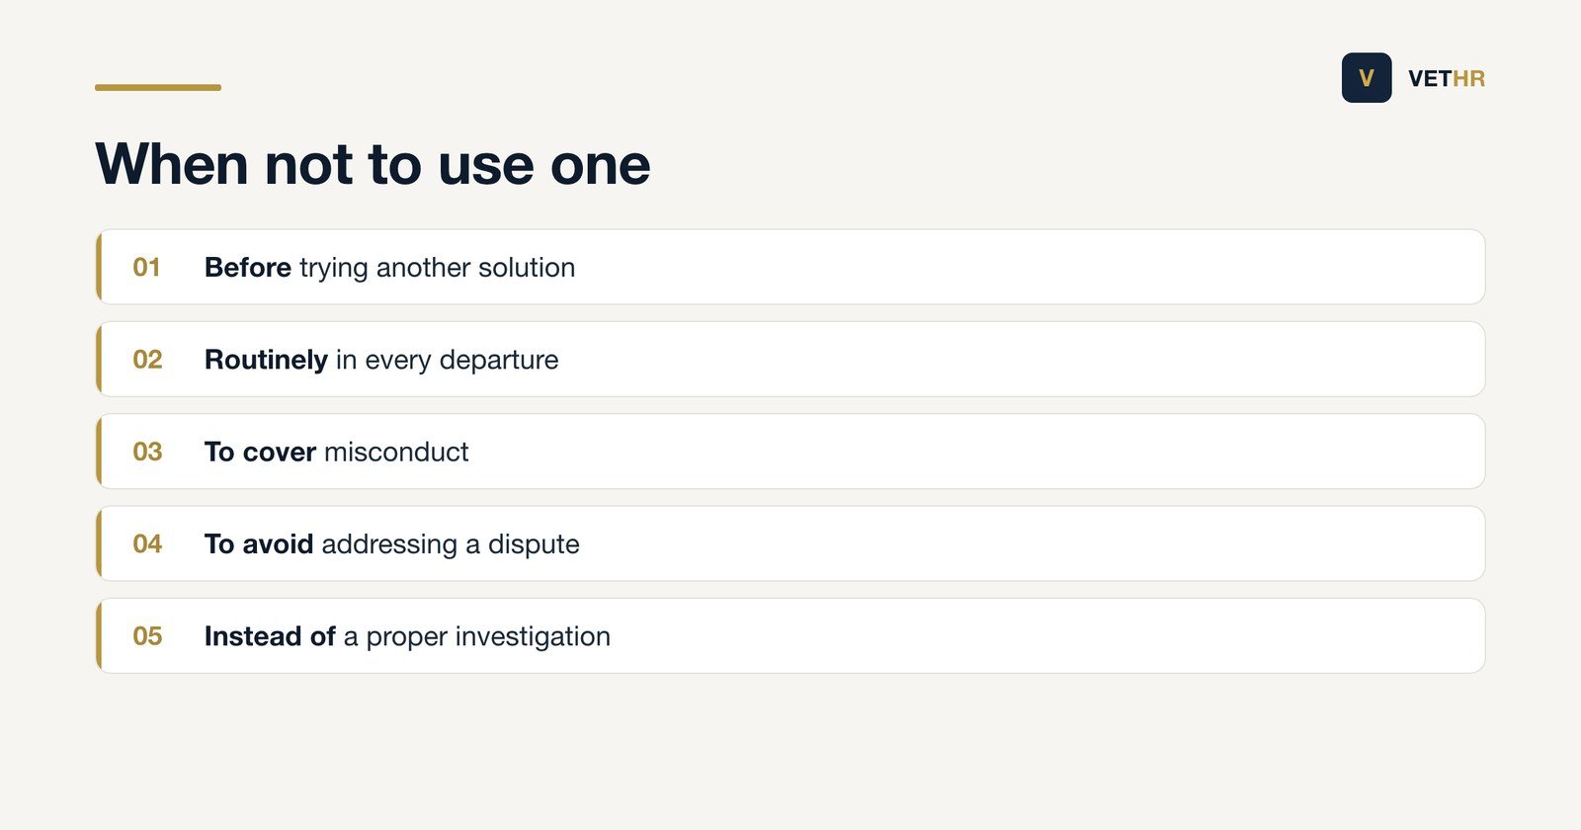Click the bold text 'To cover'
Screen dimensions: 1581x830
coord(260,452)
